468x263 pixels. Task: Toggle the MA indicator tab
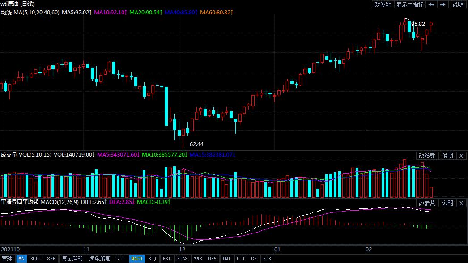pos(21,259)
